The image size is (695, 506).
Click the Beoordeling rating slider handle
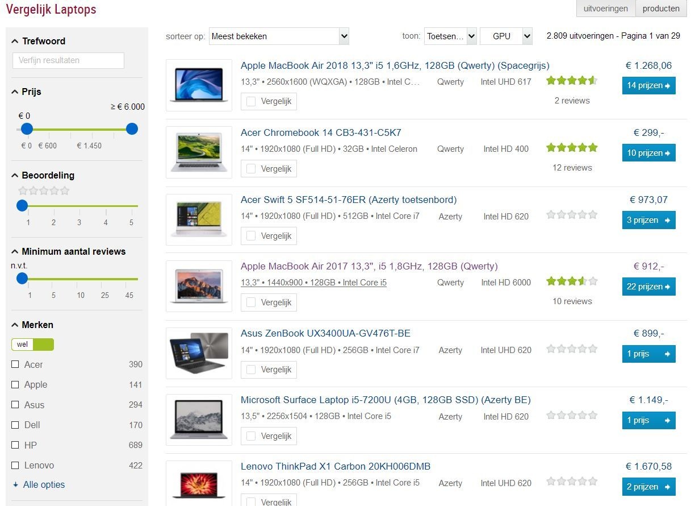(22, 205)
